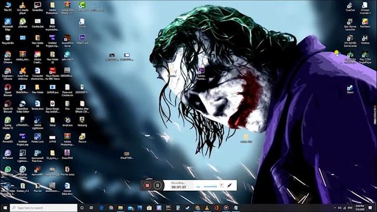377x212 pixels.
Task: Open the ENG language switcher
Action: point(350,208)
